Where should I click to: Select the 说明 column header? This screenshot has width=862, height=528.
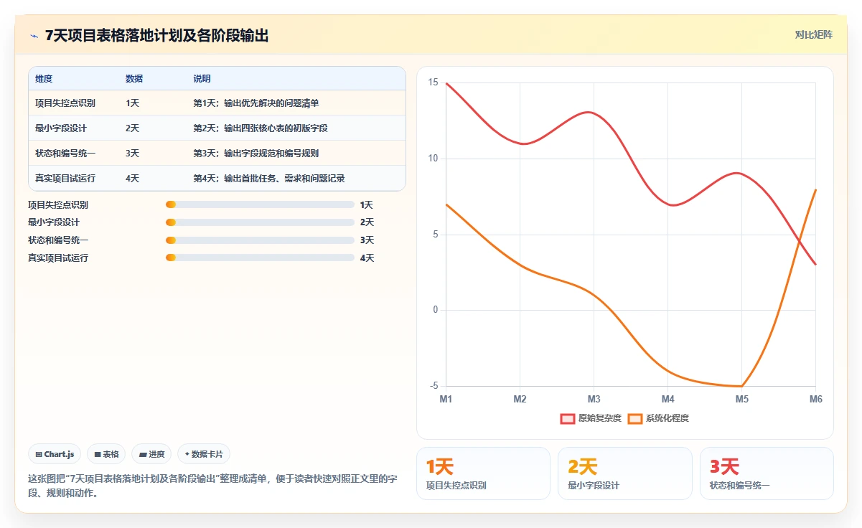click(202, 79)
